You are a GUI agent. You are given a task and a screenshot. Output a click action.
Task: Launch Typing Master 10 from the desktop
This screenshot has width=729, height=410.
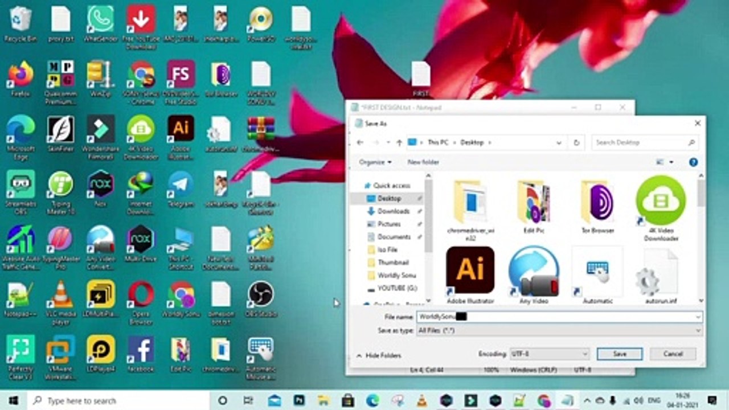(60, 192)
